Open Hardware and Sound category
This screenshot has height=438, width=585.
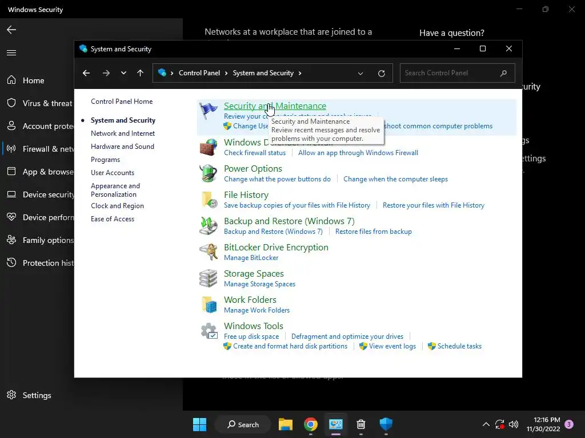pos(122,147)
